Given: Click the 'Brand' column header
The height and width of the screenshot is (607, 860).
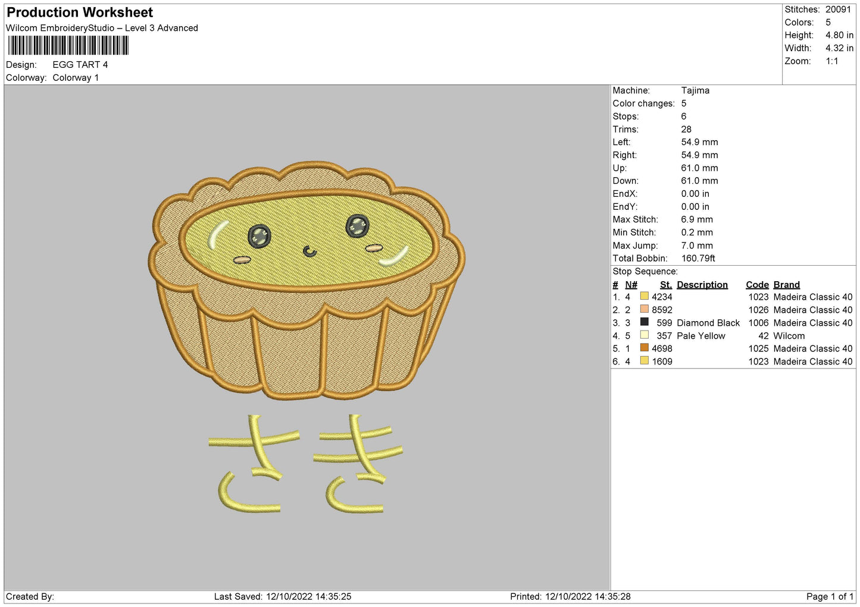Looking at the screenshot, I should [x=787, y=285].
